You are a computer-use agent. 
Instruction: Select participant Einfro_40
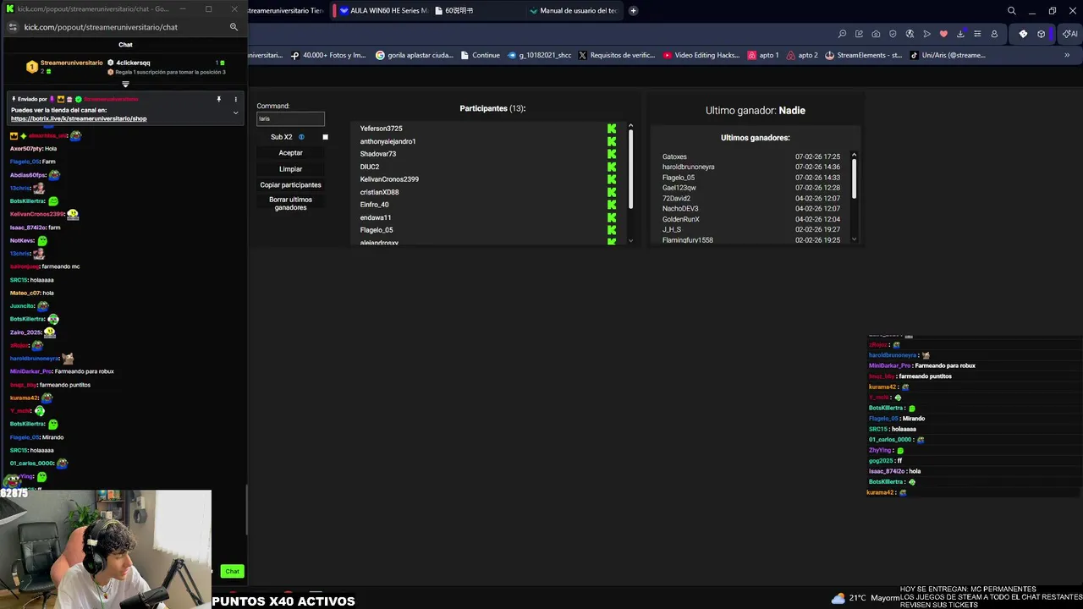tap(374, 205)
